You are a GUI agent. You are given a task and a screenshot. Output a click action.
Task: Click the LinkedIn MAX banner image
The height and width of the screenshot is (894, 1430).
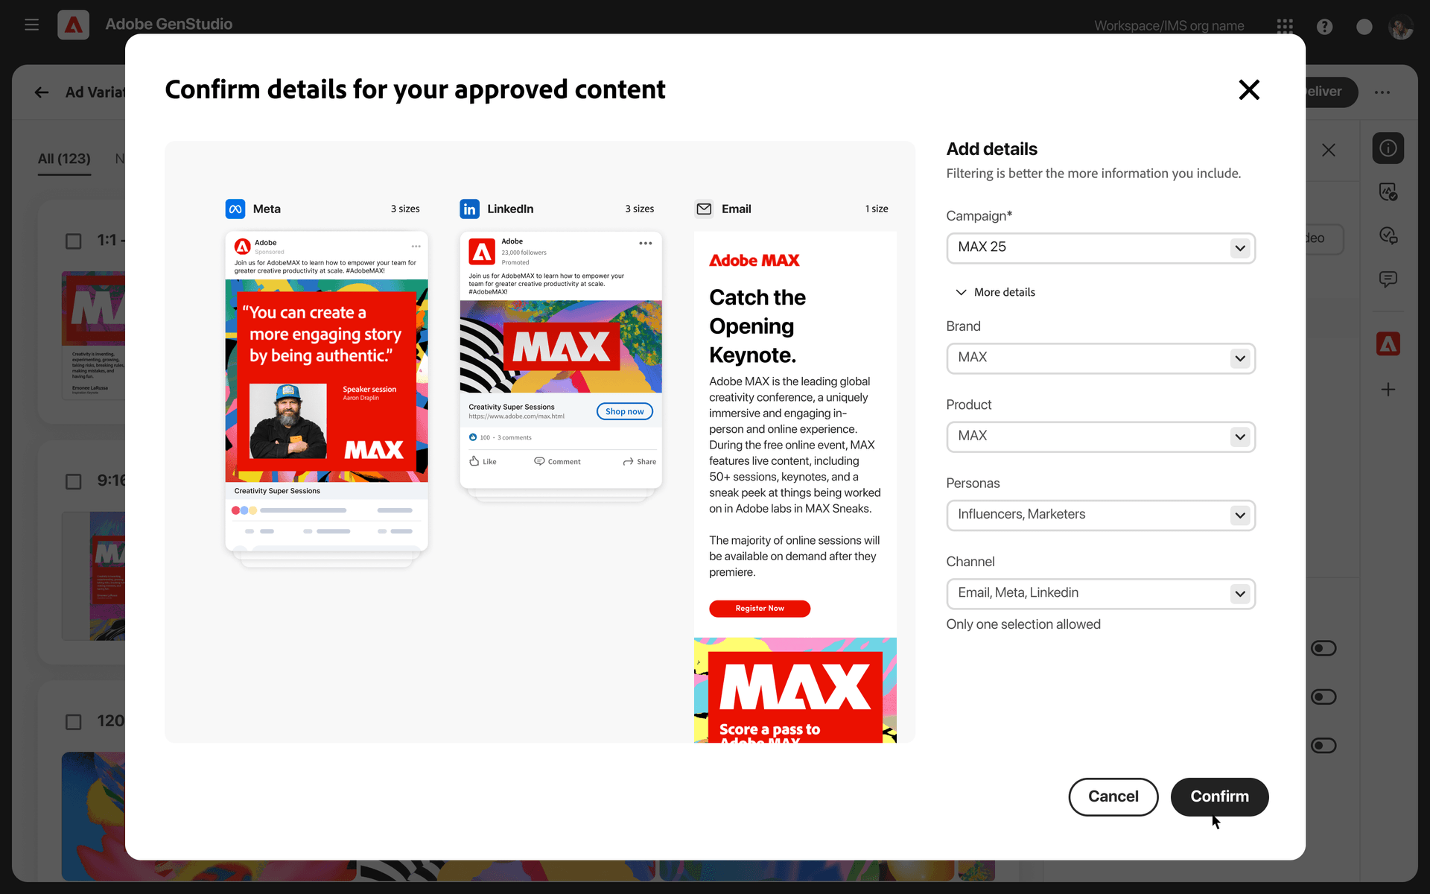[561, 346]
